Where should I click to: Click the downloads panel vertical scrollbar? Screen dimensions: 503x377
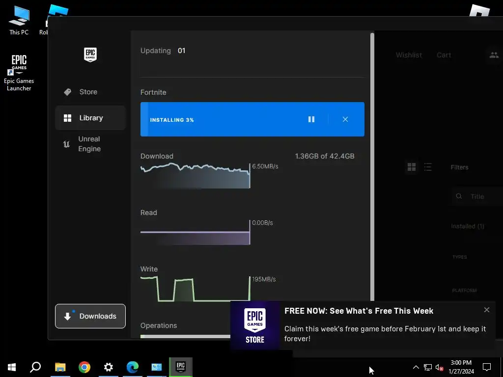point(372,167)
